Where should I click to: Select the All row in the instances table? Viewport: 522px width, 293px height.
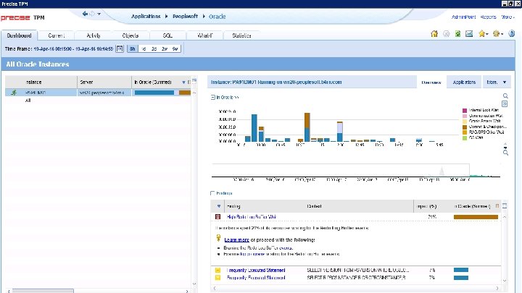(98, 101)
